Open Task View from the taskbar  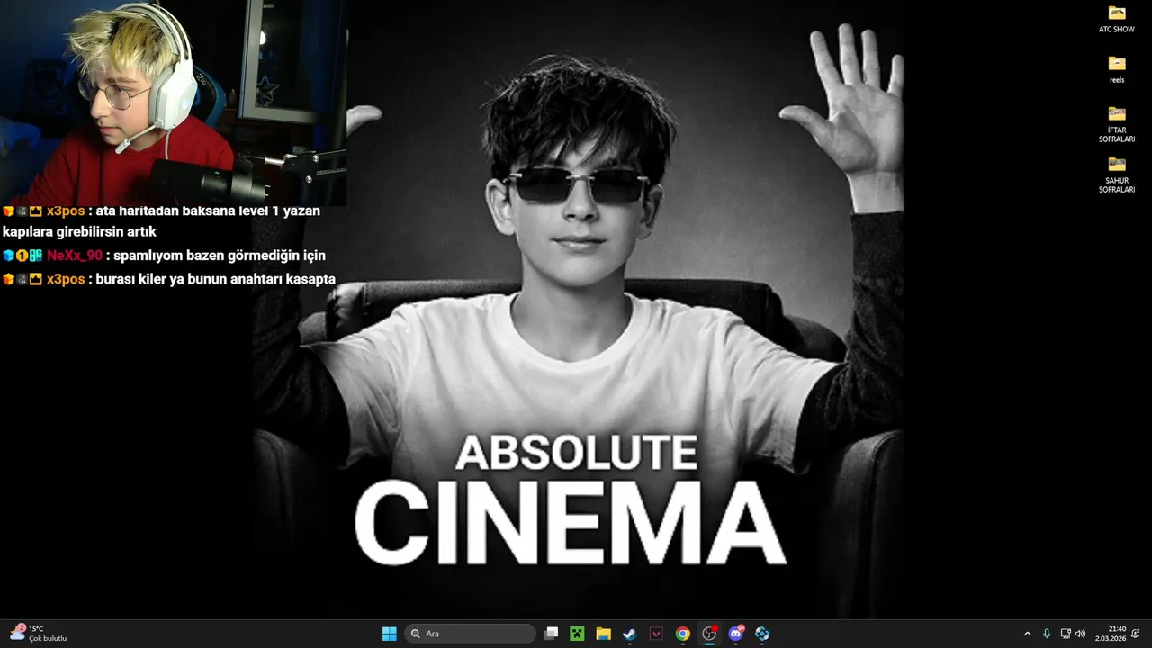point(551,634)
